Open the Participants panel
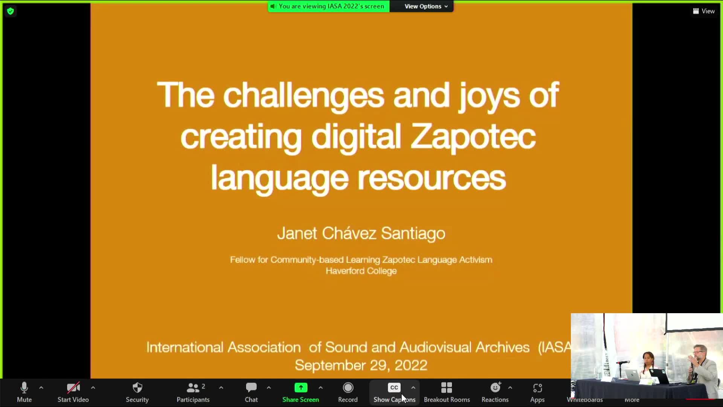The width and height of the screenshot is (723, 407). point(193,392)
